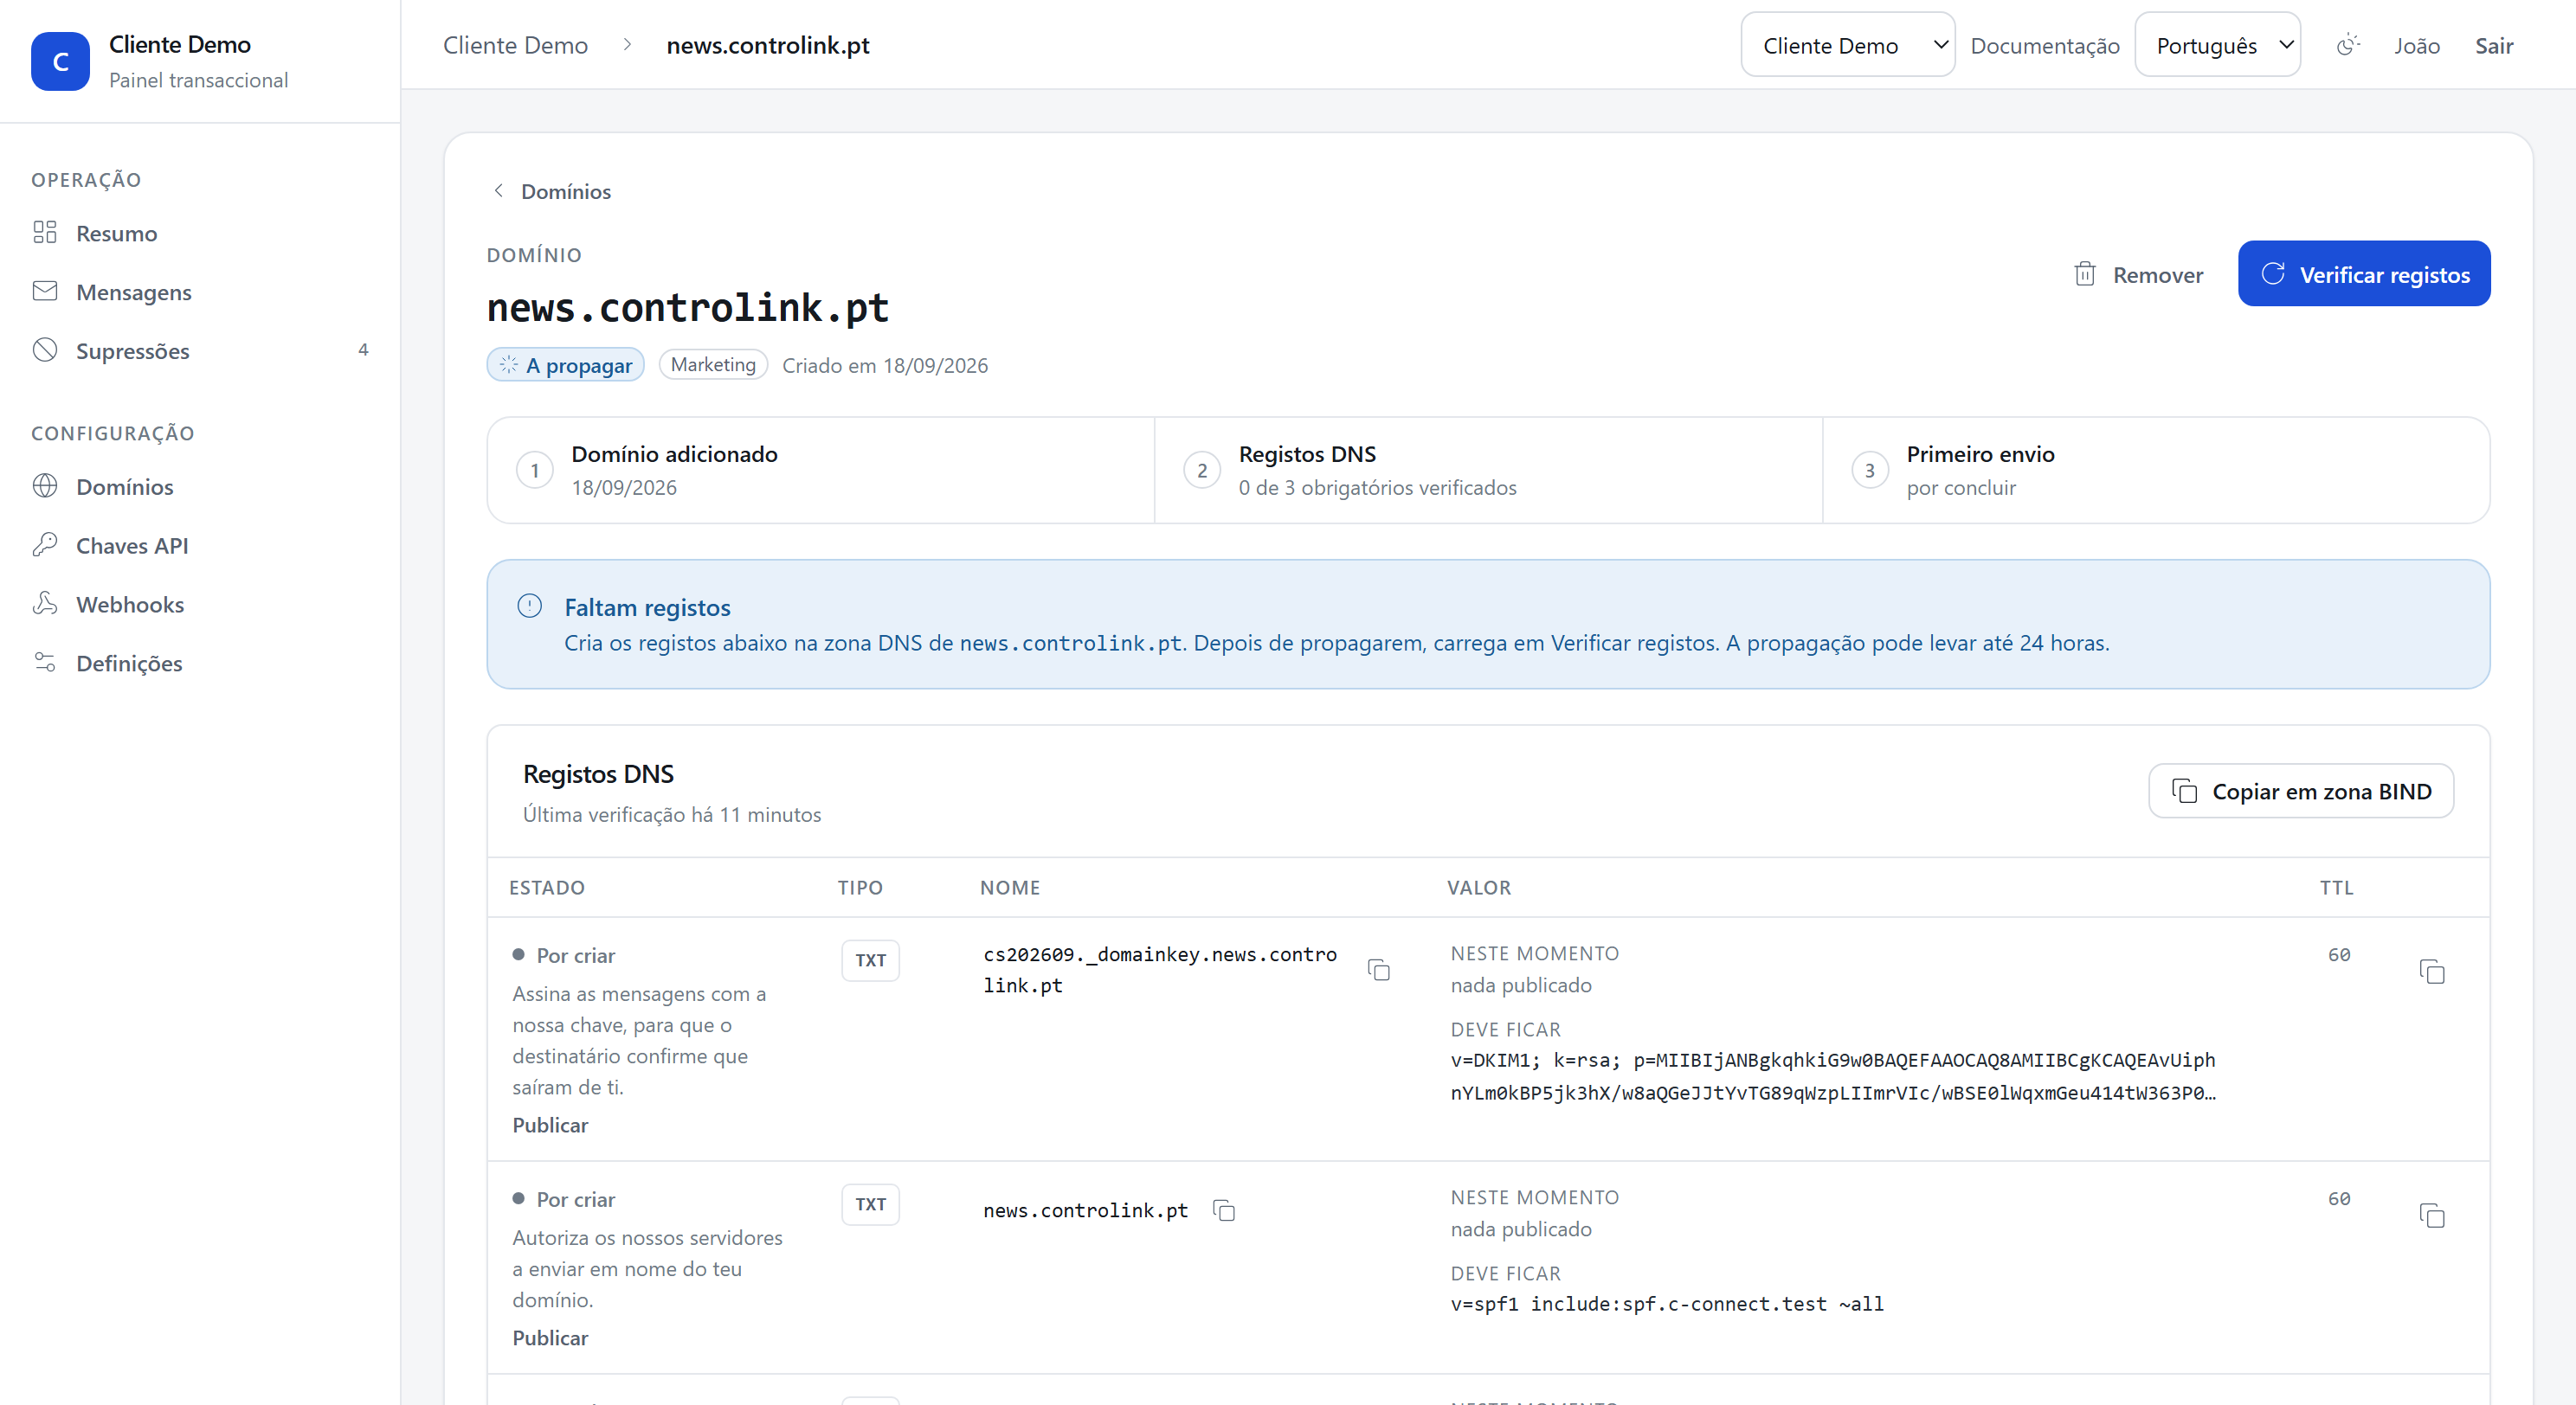Copy the DKIM record name cs202609._domainkey
Screen dimensions: 2576x1405
pyautogui.click(x=1378, y=969)
